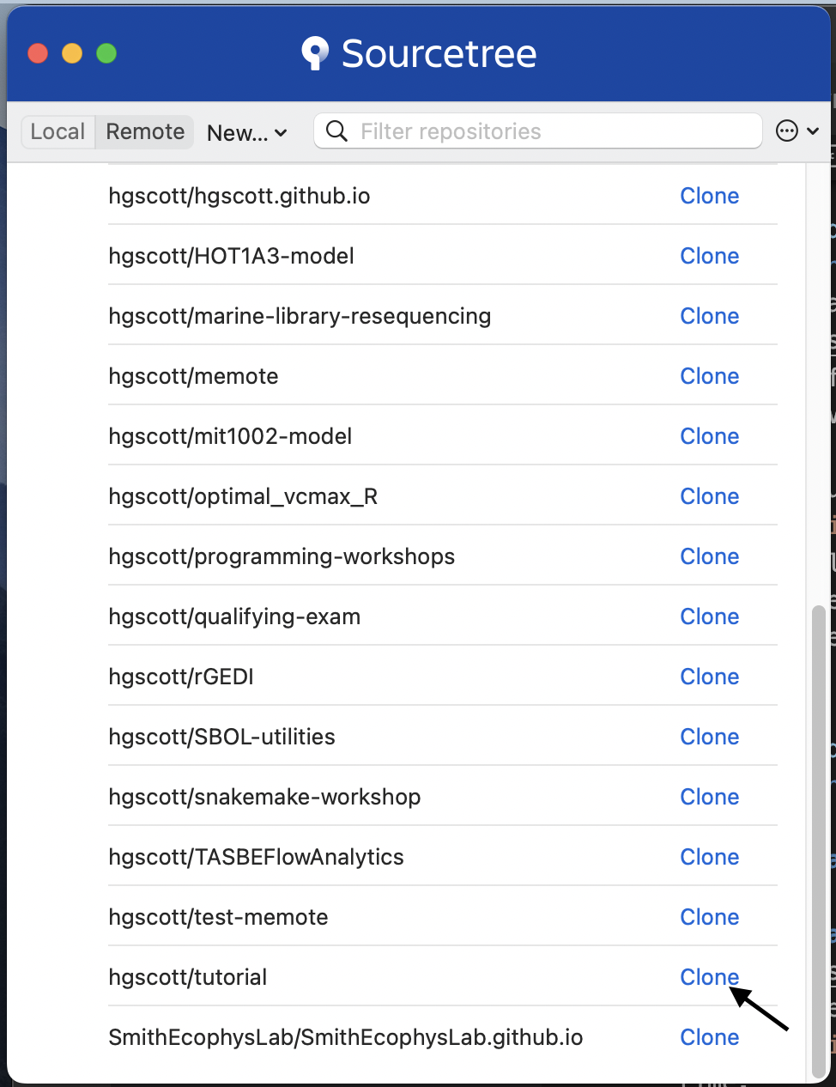This screenshot has width=836, height=1087.
Task: Clone SmithEcophysLab.github.io repository
Action: pyautogui.click(x=709, y=1037)
